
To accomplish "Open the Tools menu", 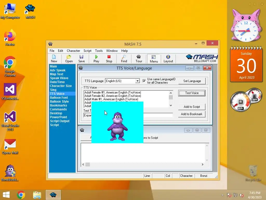I will point(99,51).
